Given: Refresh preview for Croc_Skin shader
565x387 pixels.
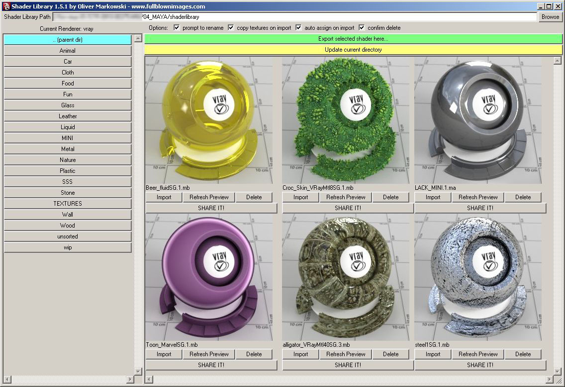Looking at the screenshot, I should 346,197.
